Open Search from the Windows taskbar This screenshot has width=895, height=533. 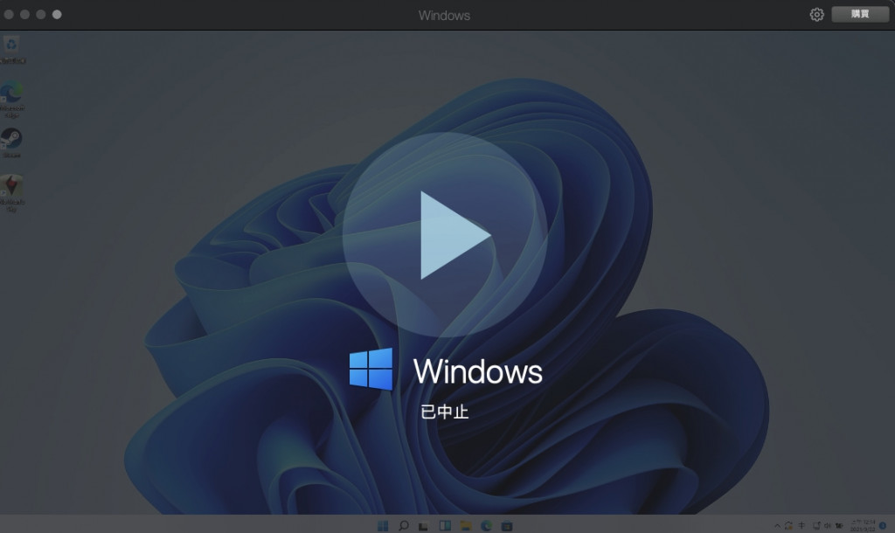click(x=403, y=526)
